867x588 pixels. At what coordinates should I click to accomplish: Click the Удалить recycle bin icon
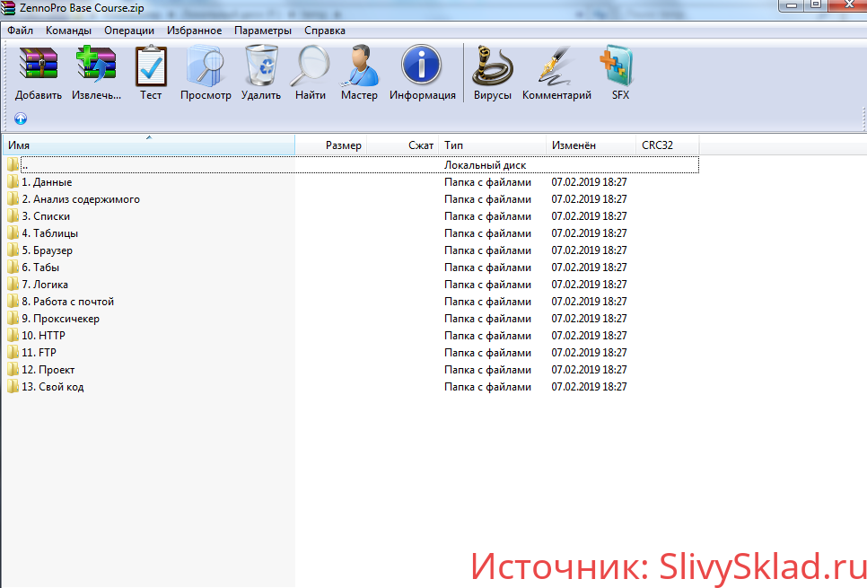[261, 72]
